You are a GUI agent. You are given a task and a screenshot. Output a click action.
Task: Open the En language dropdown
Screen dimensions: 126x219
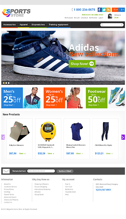[115, 10]
